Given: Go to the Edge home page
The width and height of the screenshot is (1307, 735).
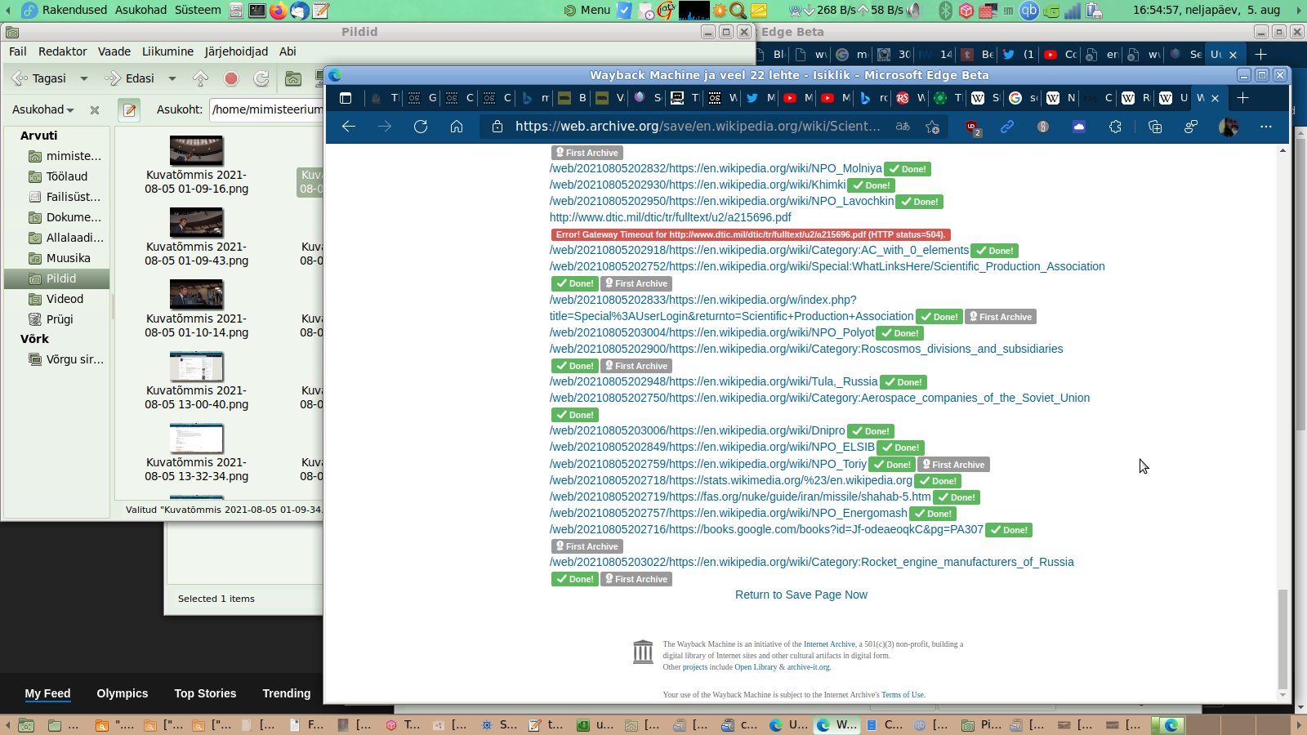Looking at the screenshot, I should tap(457, 127).
